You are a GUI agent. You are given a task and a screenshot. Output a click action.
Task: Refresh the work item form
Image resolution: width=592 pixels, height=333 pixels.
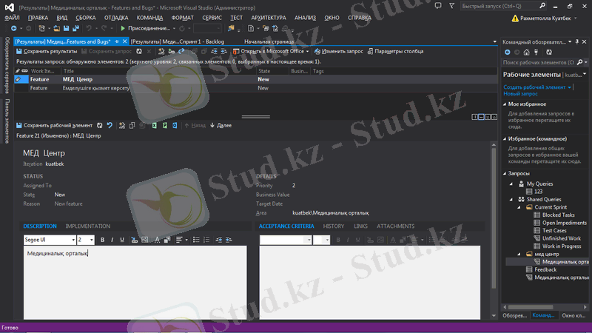(99, 125)
